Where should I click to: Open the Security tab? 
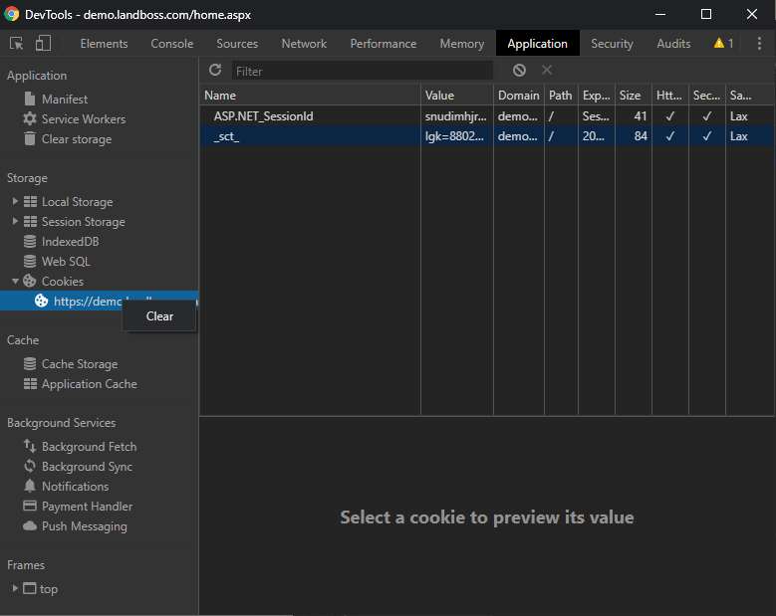point(613,44)
